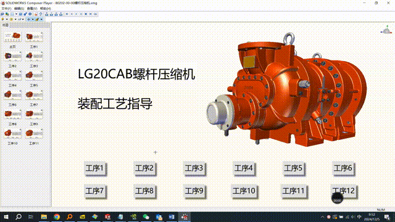Viewport: 395px width, 222px height.
Task: Open the 编辑(E) menu
Action: click(x=19, y=8)
